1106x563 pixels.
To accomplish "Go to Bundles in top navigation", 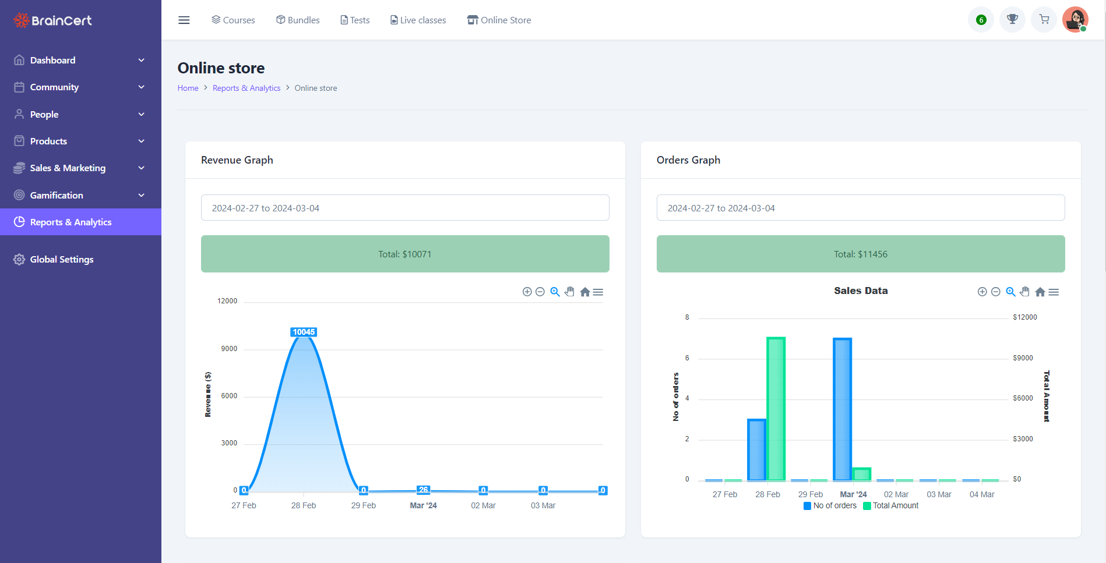I will pos(298,20).
